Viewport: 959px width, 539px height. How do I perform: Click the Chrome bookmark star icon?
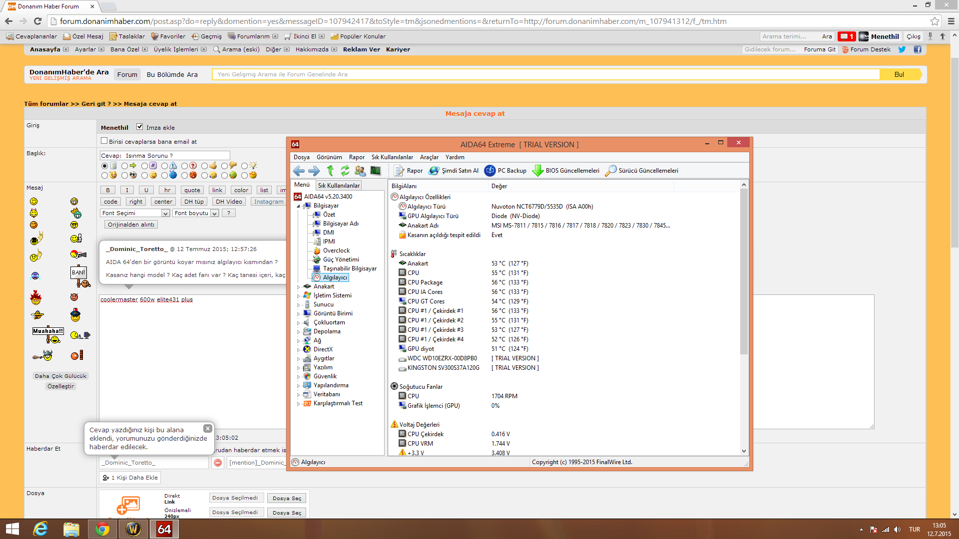point(935,21)
